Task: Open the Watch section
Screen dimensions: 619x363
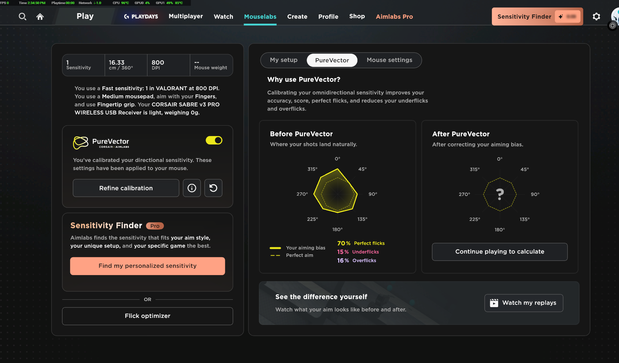Action: click(223, 16)
